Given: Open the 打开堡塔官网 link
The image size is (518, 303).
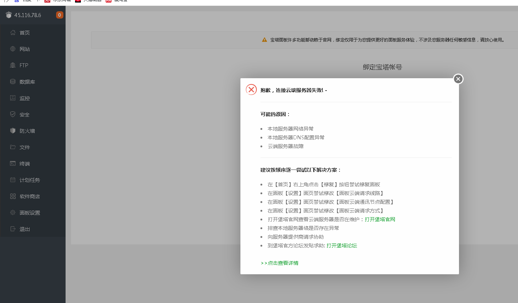Looking at the screenshot, I should pyautogui.click(x=380, y=219).
